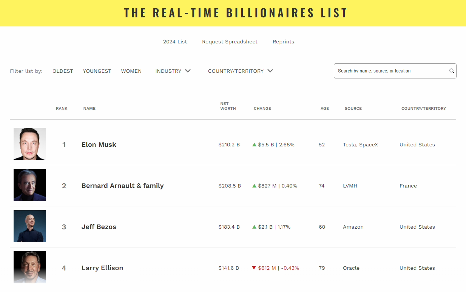Sort by the Net Worth column header
466x292 pixels.
pyautogui.click(x=228, y=106)
